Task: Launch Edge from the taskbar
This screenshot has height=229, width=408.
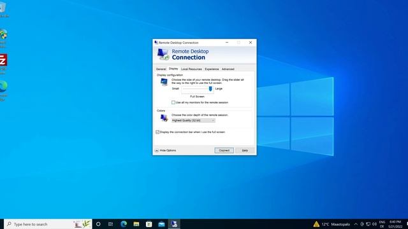Action: [124, 224]
